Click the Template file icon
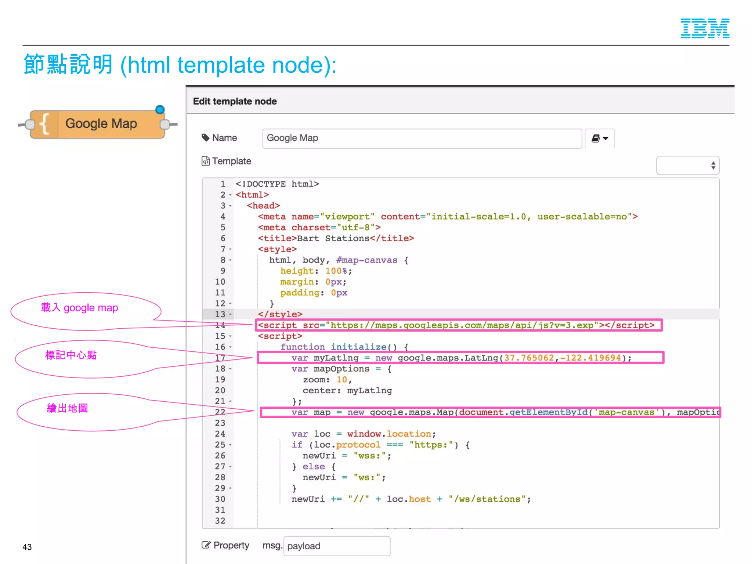Viewport: 752px width, 564px height. (x=205, y=161)
